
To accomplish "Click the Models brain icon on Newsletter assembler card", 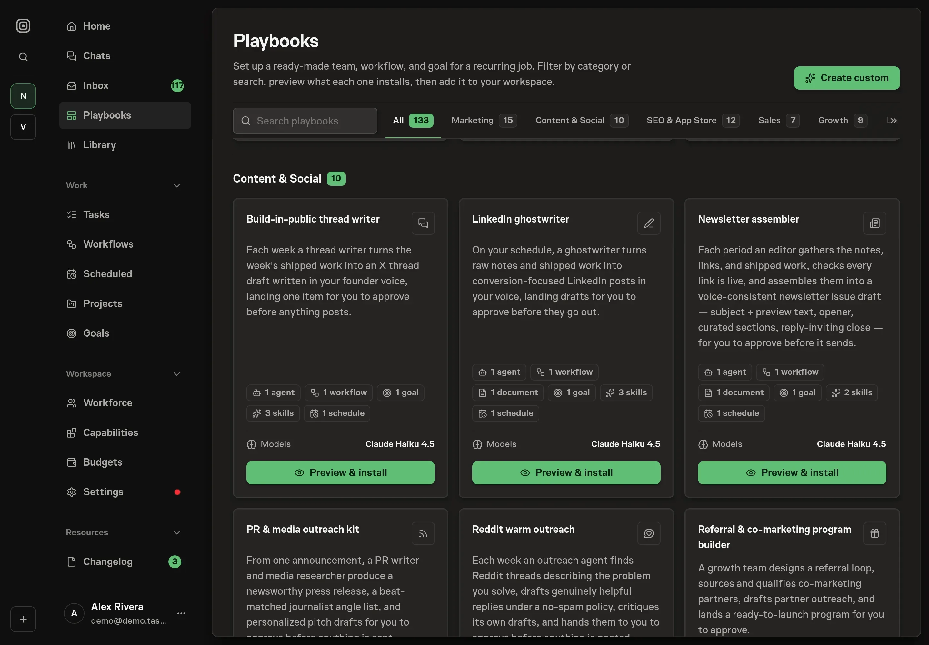I will click(703, 444).
